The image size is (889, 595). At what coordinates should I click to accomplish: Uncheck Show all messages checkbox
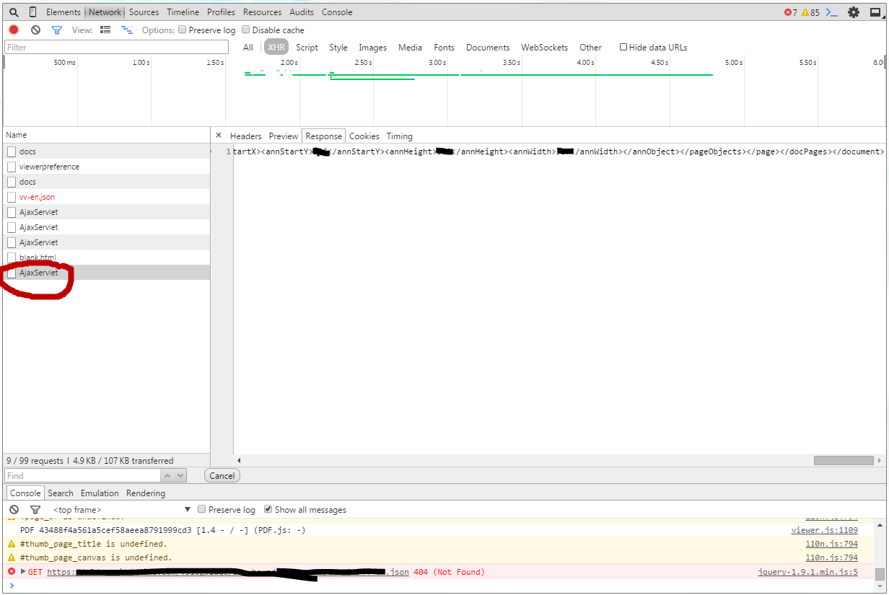[x=268, y=509]
